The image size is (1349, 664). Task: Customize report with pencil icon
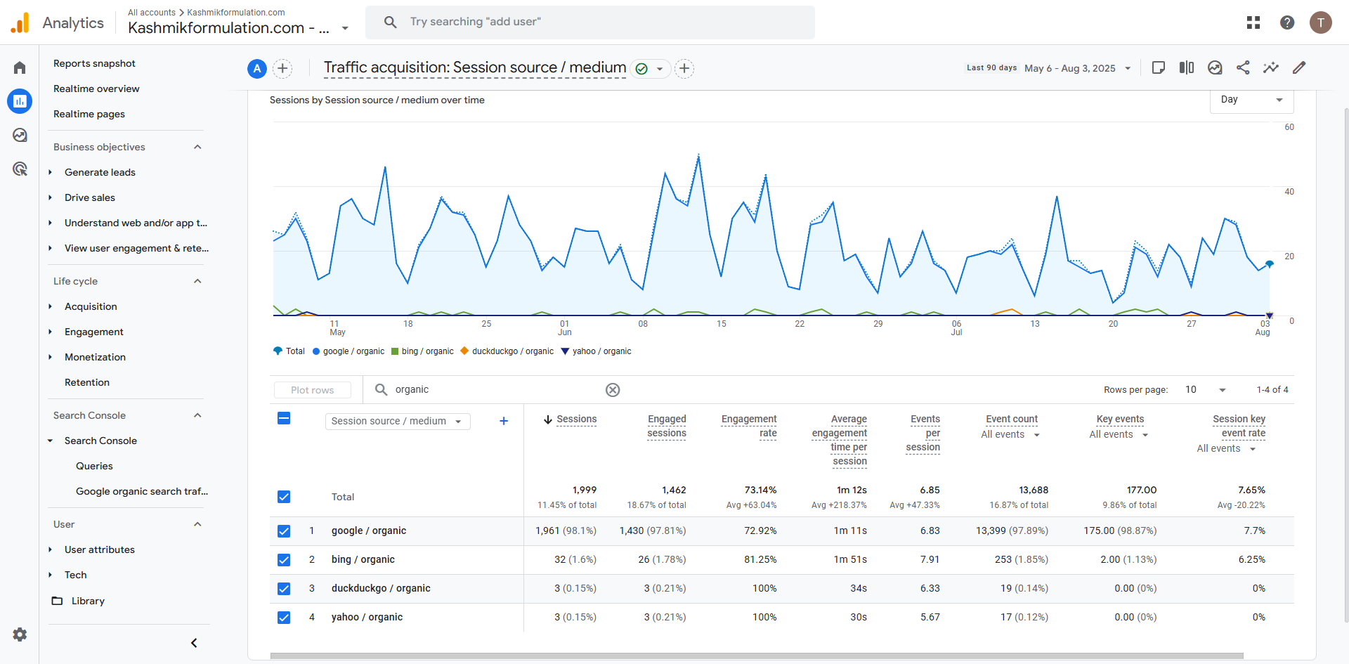click(x=1299, y=67)
